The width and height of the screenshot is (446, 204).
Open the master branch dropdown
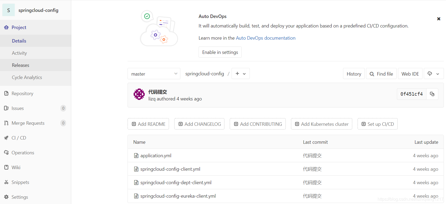coord(154,74)
